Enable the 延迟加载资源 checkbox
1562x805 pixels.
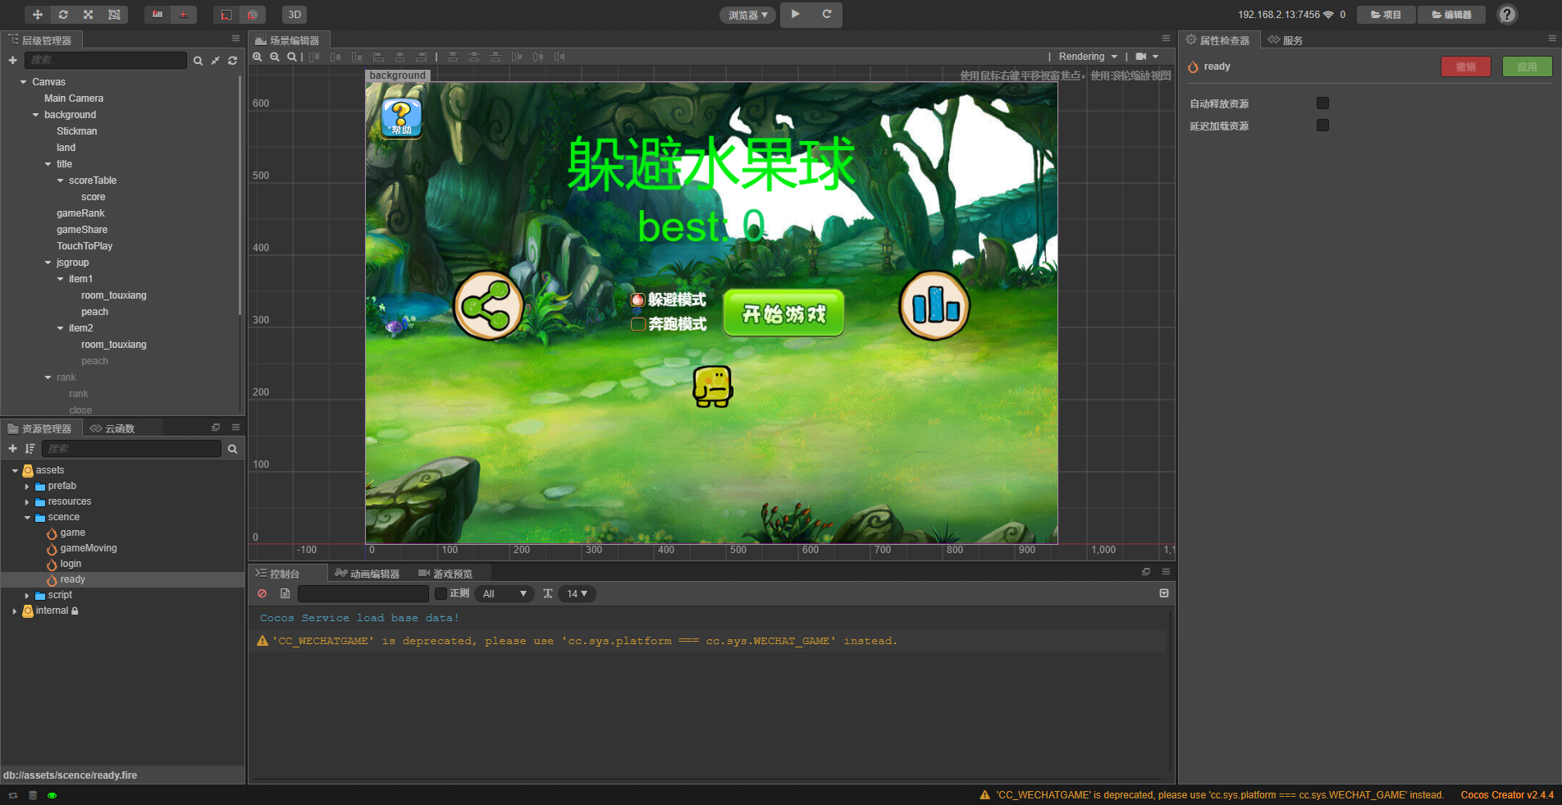pos(1322,125)
